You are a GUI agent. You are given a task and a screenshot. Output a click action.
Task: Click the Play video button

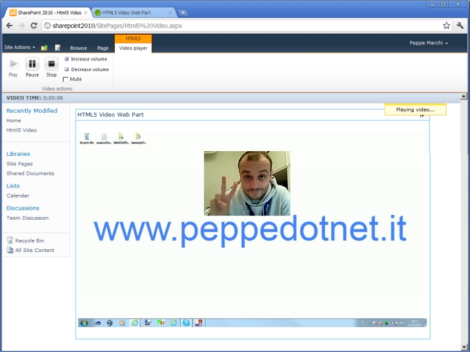coord(13,67)
